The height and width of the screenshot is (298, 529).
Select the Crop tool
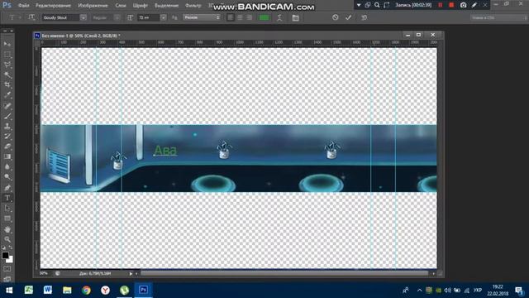[x=7, y=84]
